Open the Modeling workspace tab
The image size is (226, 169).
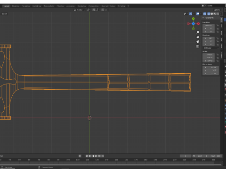16,6
